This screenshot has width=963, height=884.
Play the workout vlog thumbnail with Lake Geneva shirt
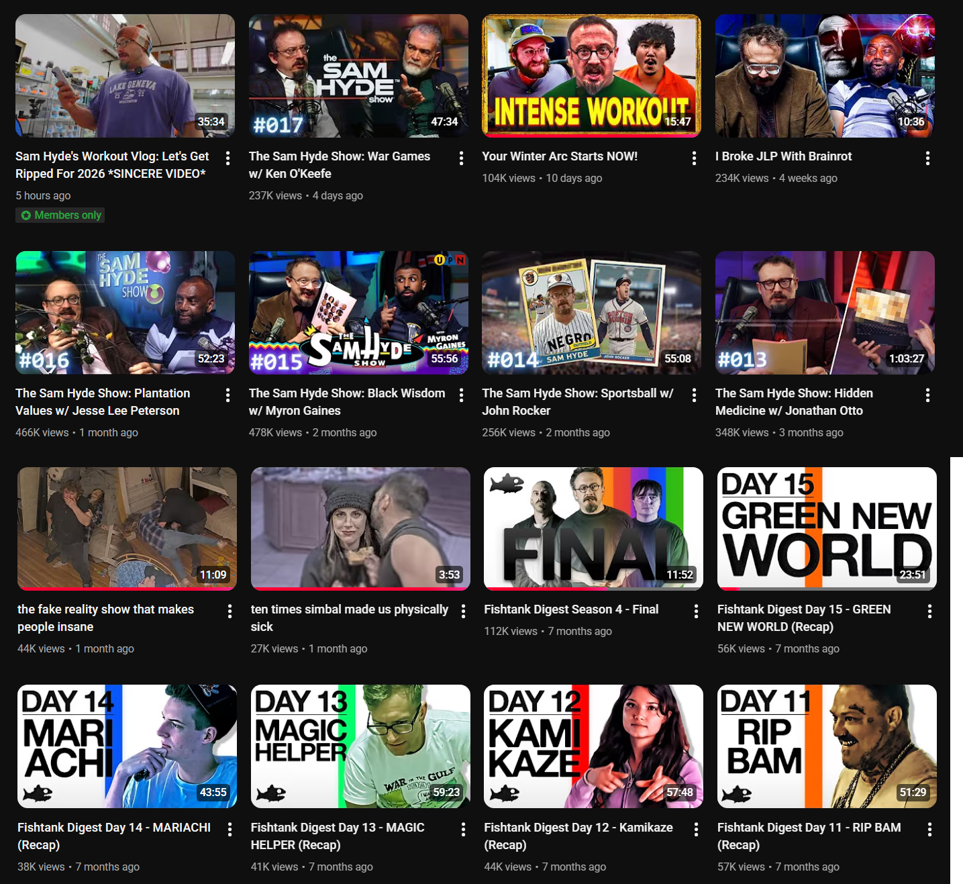[x=125, y=76]
